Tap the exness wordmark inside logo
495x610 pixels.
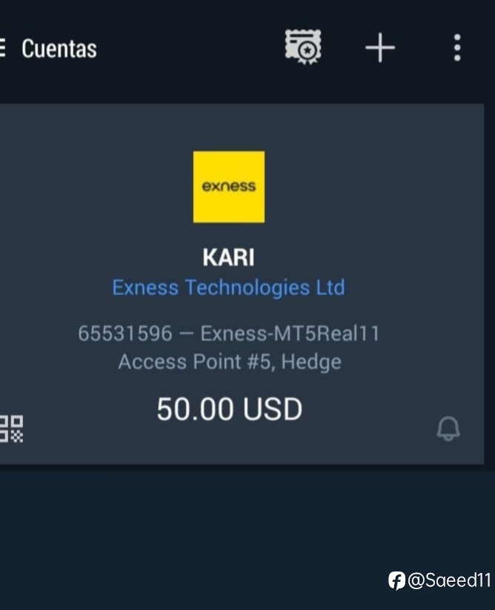coord(229,186)
